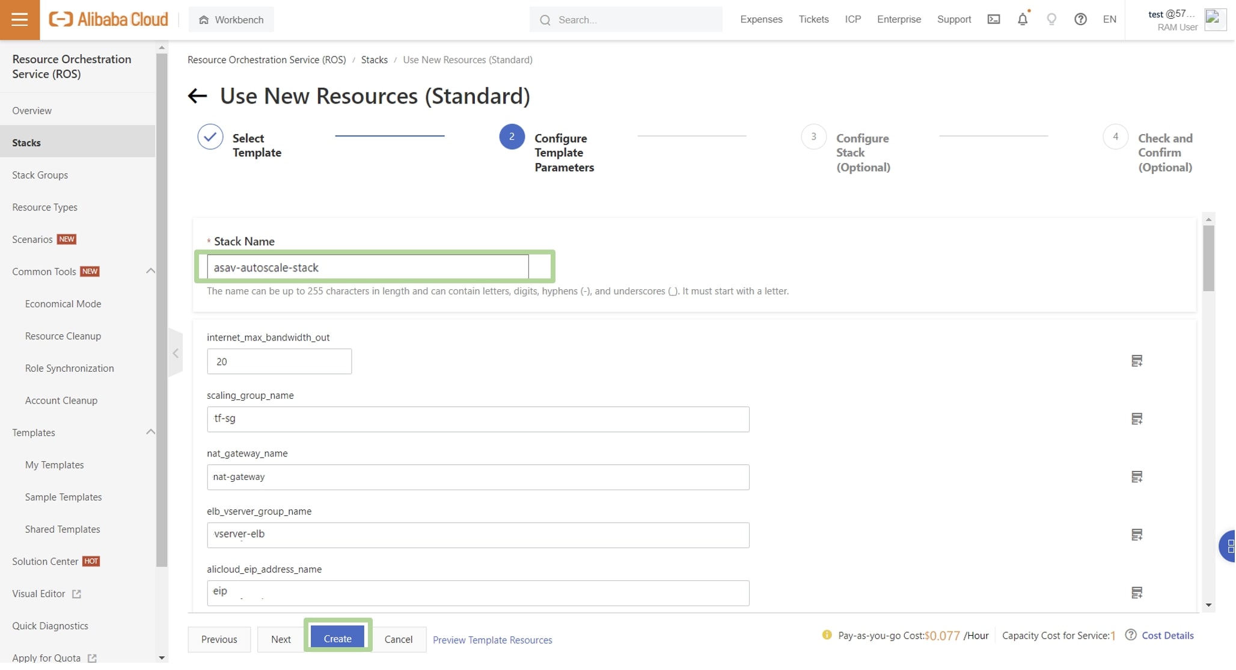1236x670 pixels.
Task: Open Preview Template Resources link
Action: (x=492, y=639)
